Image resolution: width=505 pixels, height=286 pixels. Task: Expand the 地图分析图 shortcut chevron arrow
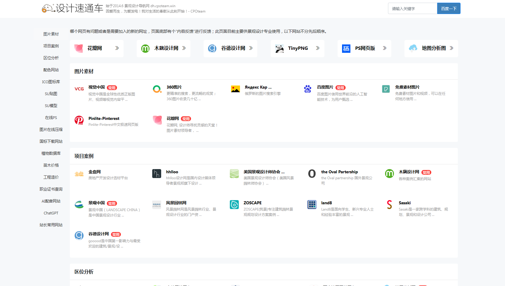451,48
